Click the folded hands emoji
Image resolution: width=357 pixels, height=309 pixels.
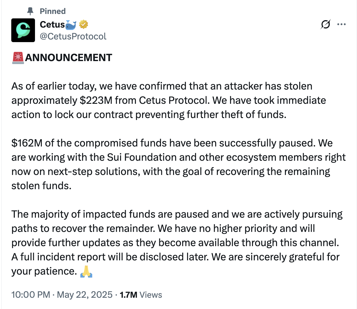coord(86,271)
